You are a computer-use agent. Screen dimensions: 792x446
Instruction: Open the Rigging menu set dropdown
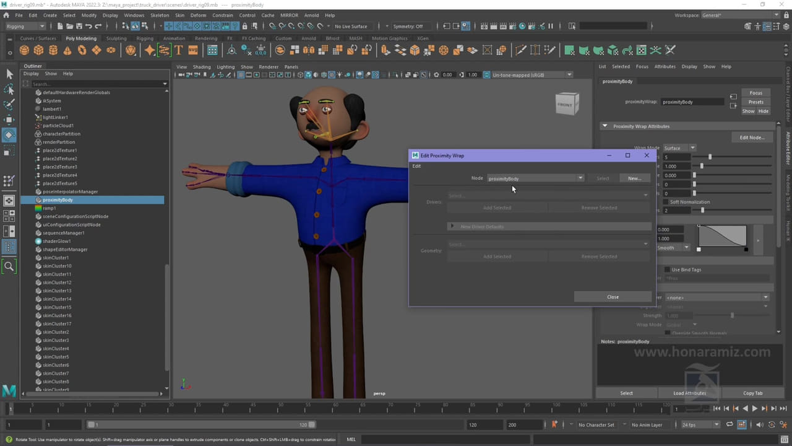pyautogui.click(x=25, y=26)
